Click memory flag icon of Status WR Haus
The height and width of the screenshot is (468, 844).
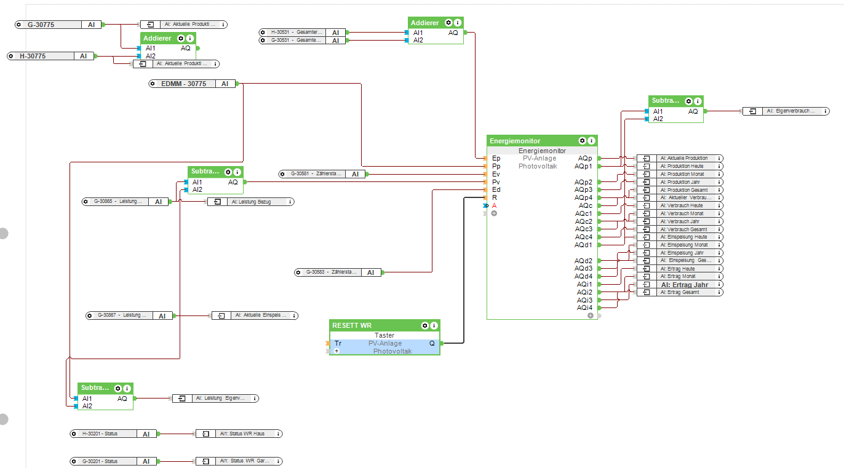[206, 434]
